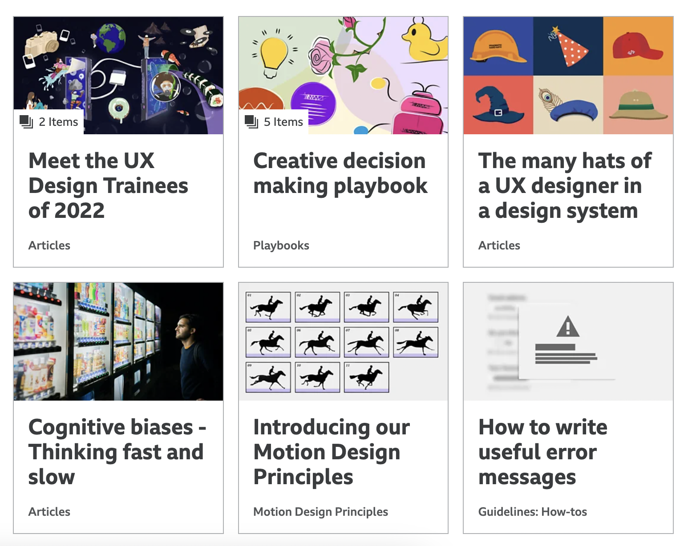The width and height of the screenshot is (688, 546).
Task: Click the blurred error dialog thumbnail
Action: click(568, 341)
